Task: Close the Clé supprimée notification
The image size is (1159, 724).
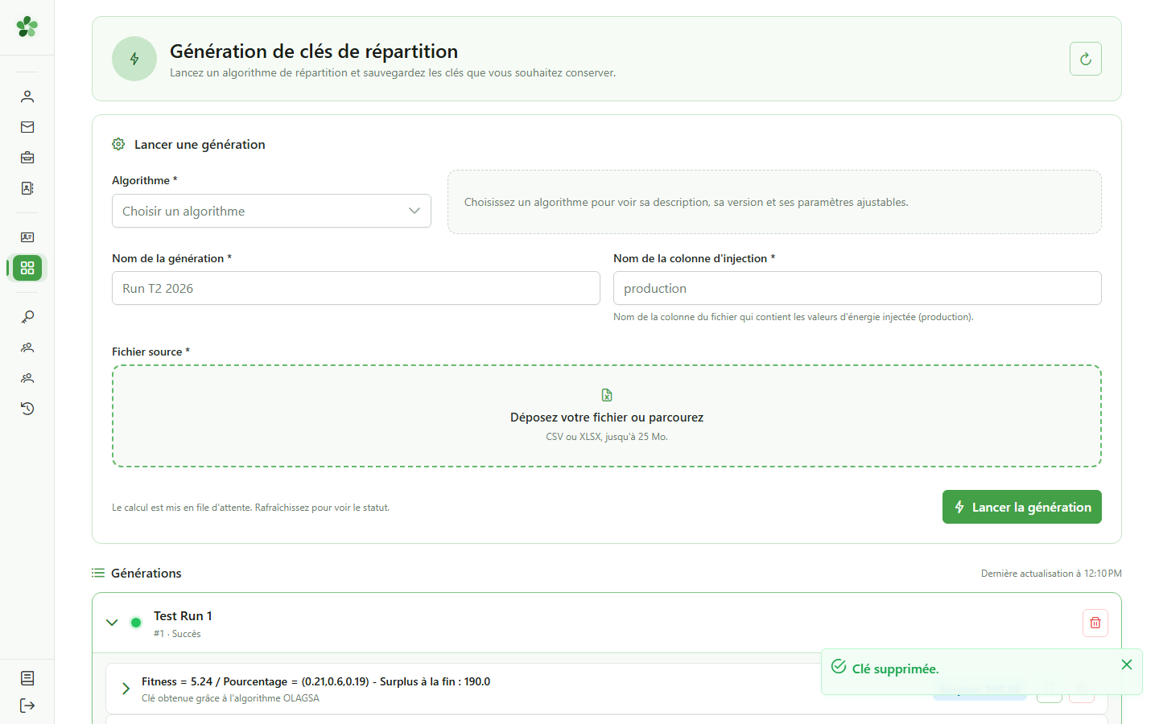Action: (x=1127, y=664)
